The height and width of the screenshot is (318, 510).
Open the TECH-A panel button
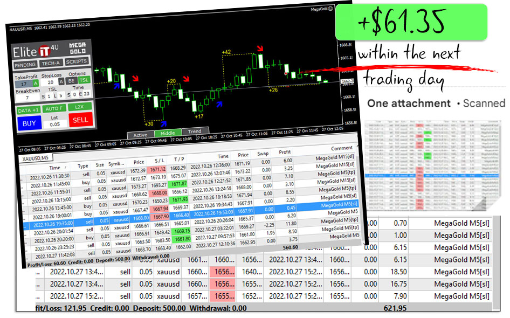click(51, 63)
